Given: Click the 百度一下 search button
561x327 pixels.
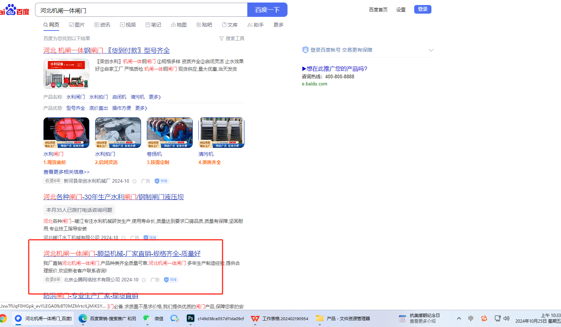Looking at the screenshot, I should [267, 10].
